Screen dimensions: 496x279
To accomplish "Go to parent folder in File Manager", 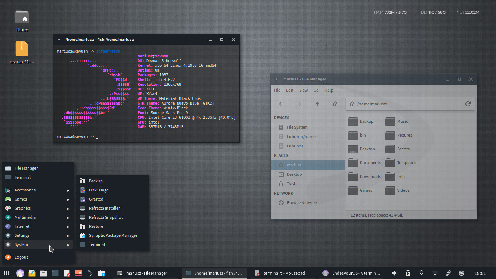I will [x=317, y=104].
